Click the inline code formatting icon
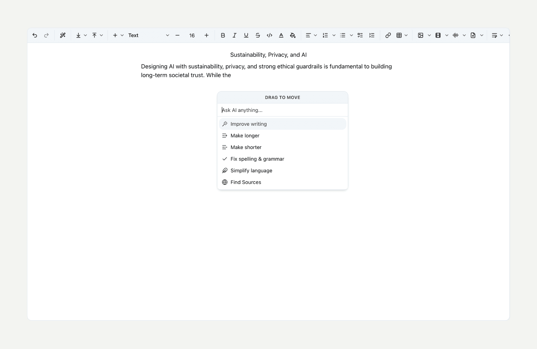 point(269,35)
